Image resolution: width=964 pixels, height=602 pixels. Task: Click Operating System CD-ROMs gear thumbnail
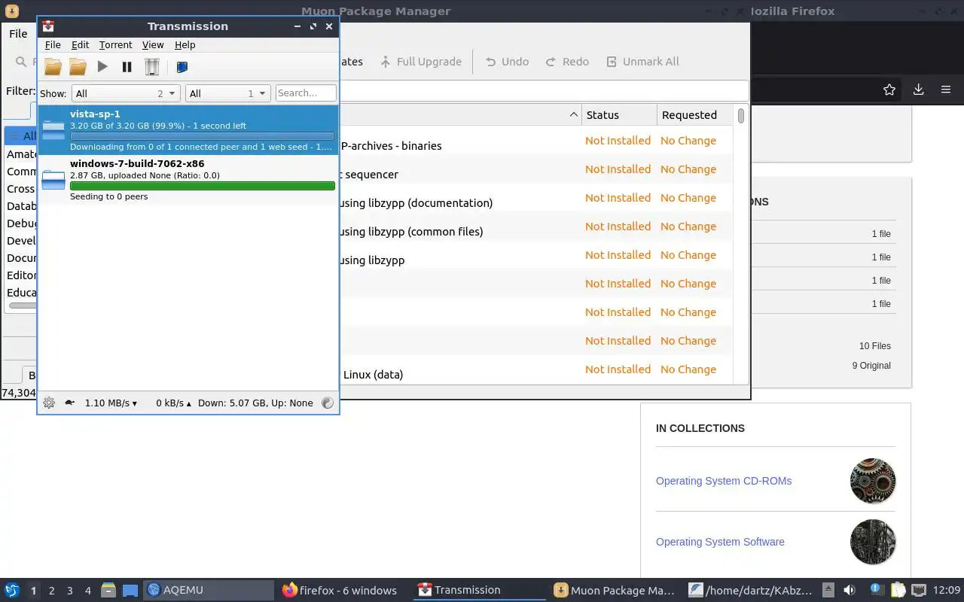click(x=873, y=481)
